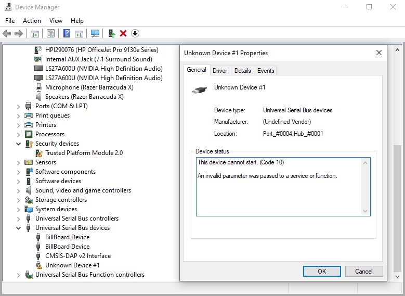Open the Help menu
The image size is (405, 296).
(x=77, y=21)
